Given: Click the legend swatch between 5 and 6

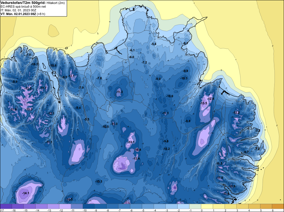Looking at the screenshot, I should [x=266, y=206].
